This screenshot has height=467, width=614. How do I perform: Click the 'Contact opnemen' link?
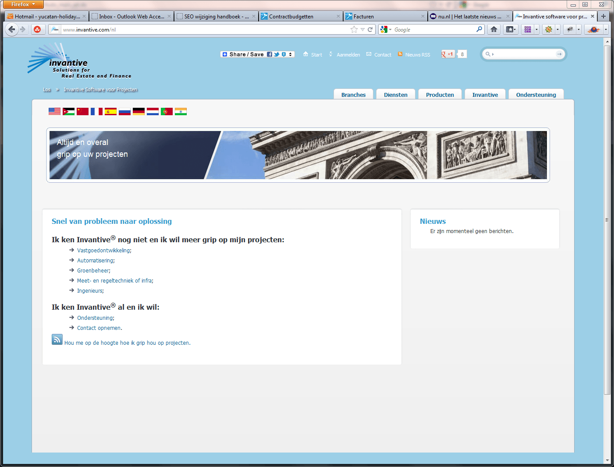[98, 328]
